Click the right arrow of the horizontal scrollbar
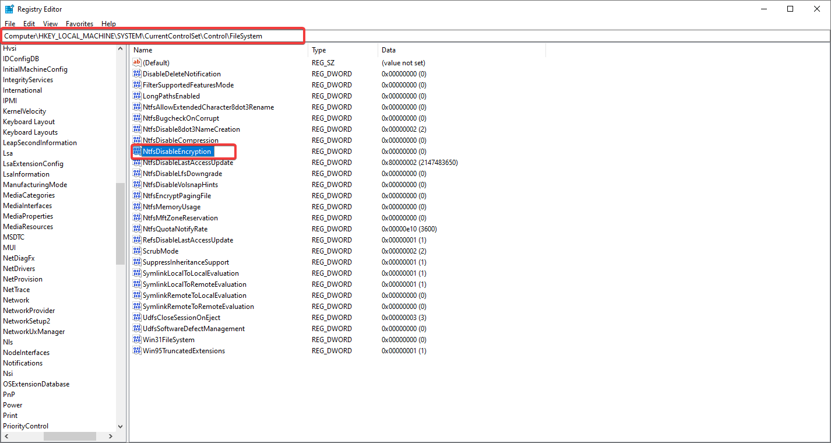Screen dimensions: 831x443 pos(110,435)
